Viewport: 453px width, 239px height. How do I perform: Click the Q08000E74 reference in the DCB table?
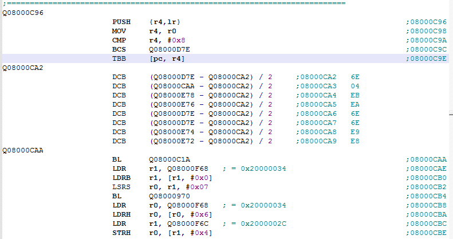(172, 132)
